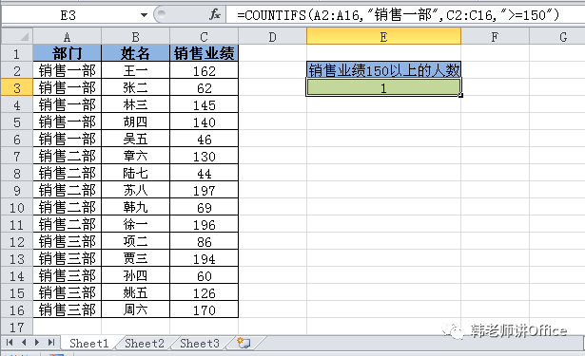Go to first sheet navigation arrow

click(10, 342)
